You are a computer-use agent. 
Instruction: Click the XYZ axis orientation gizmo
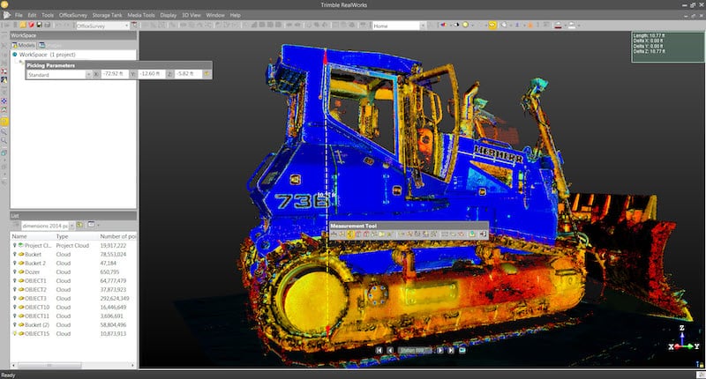pos(683,339)
